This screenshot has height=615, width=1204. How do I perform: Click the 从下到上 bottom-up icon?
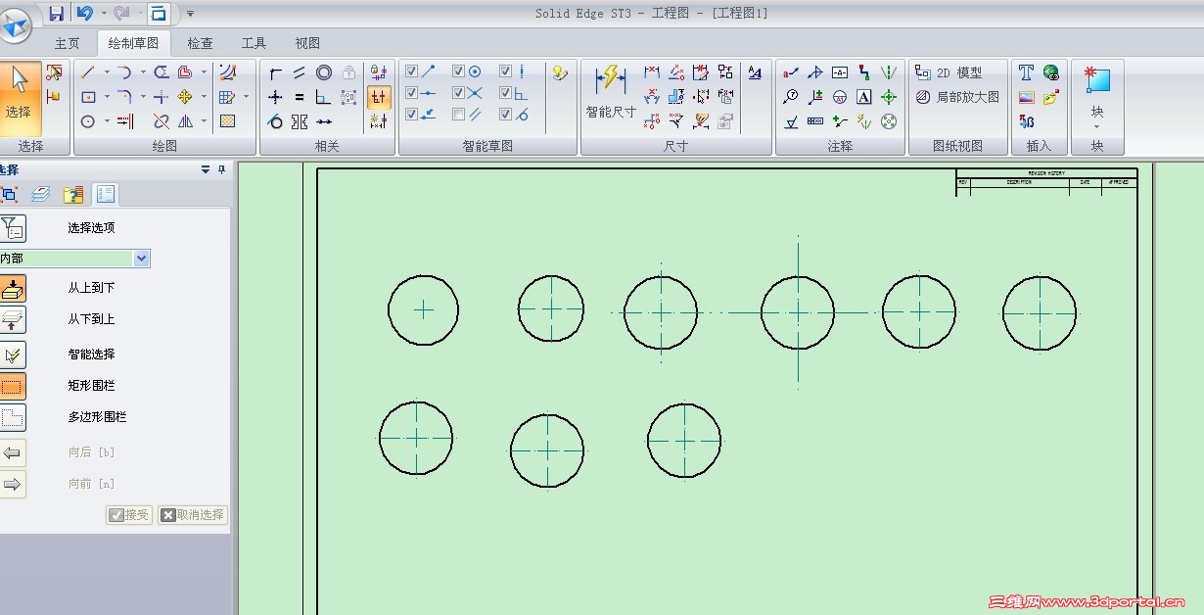point(13,319)
